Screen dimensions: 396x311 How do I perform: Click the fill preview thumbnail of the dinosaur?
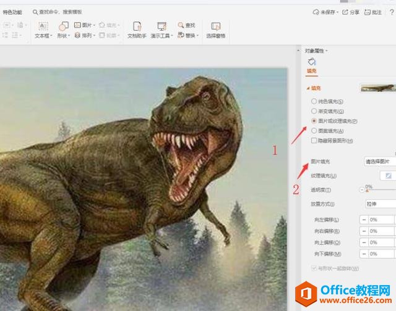pos(378,88)
